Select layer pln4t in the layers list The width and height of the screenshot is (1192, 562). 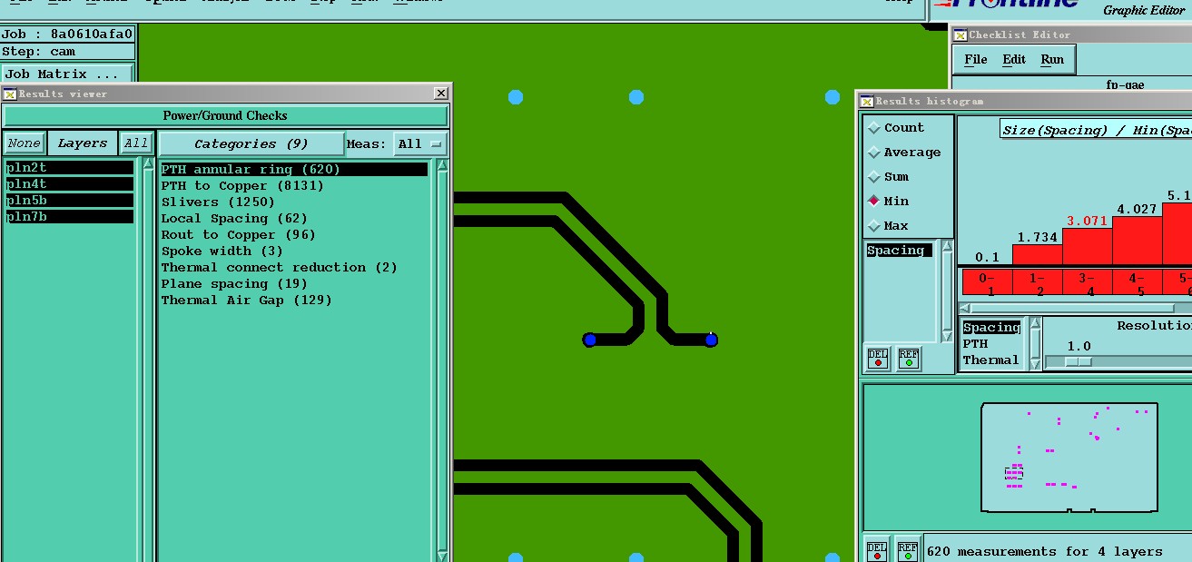tap(70, 184)
